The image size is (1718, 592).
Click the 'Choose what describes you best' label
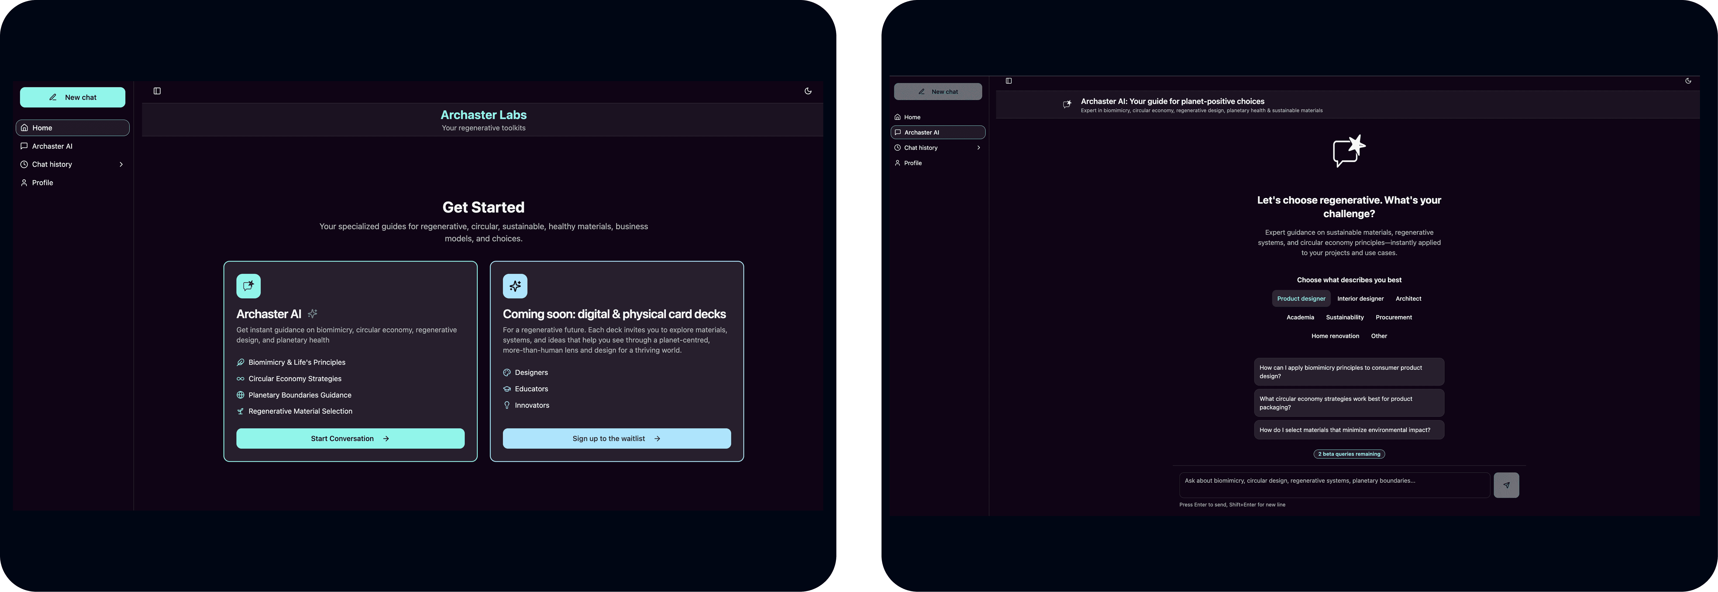[x=1349, y=280]
